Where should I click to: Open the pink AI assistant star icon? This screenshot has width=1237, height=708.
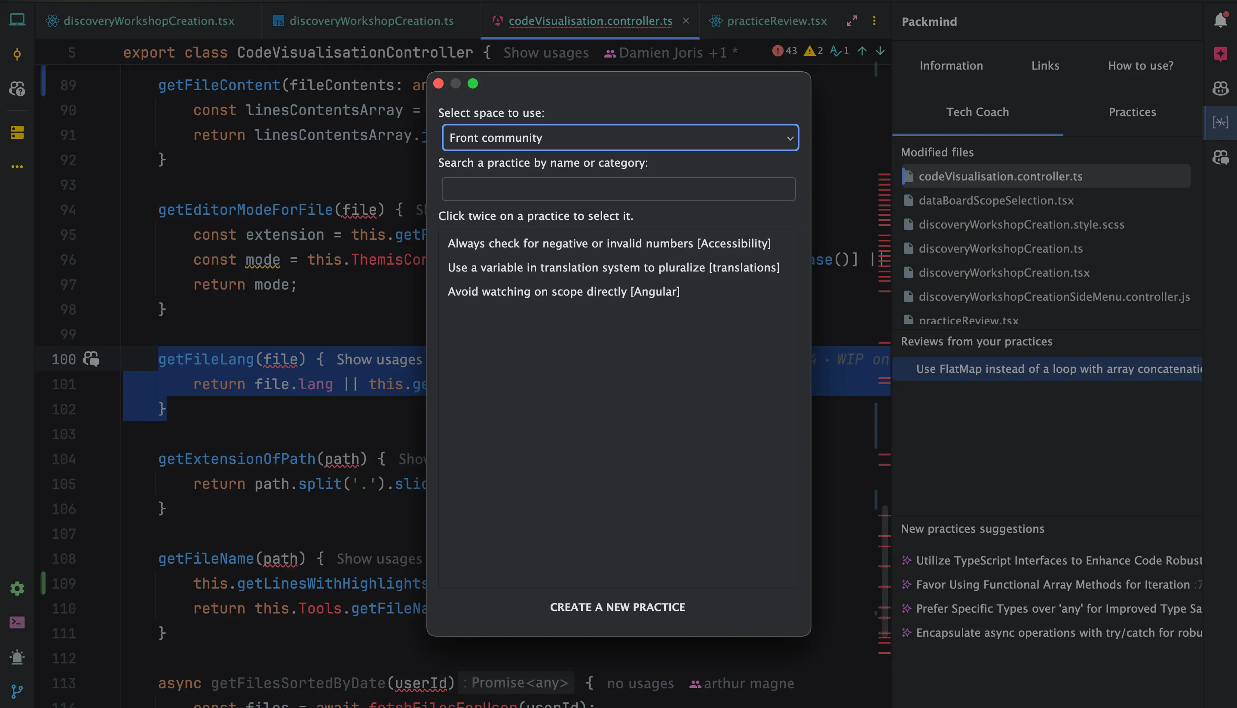[x=1221, y=54]
